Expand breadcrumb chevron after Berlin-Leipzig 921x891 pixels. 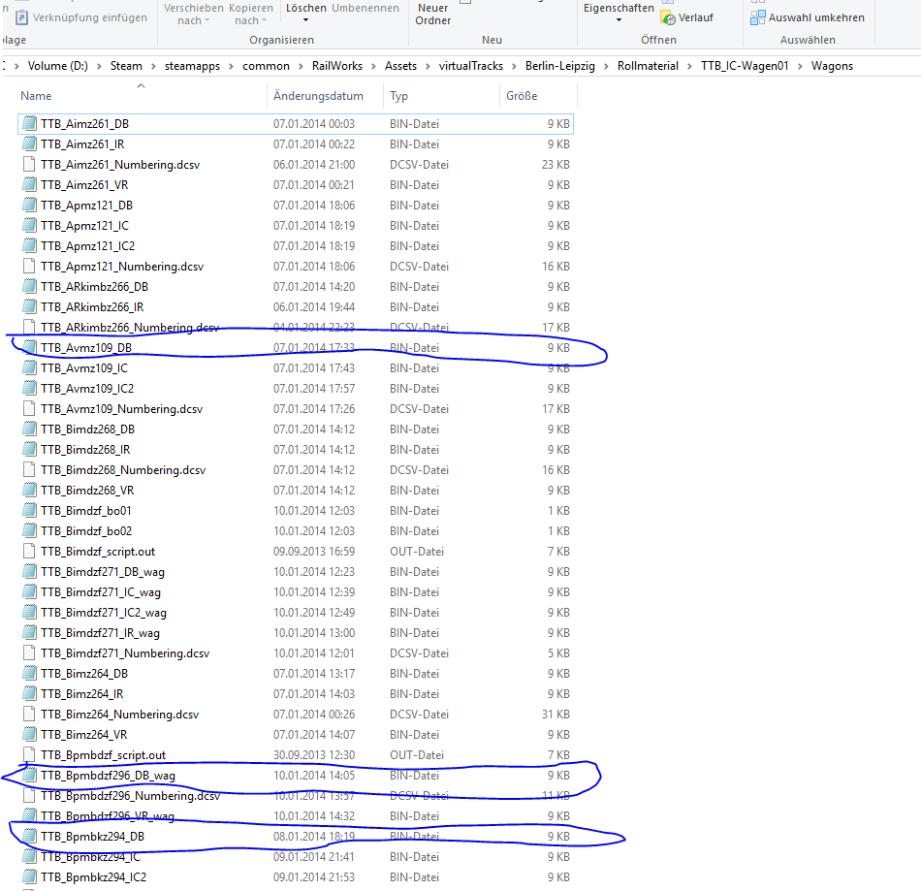[606, 66]
